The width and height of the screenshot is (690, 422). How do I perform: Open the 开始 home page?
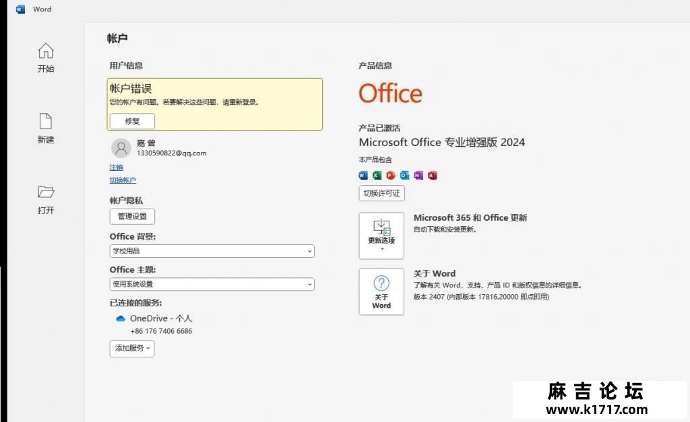46,58
